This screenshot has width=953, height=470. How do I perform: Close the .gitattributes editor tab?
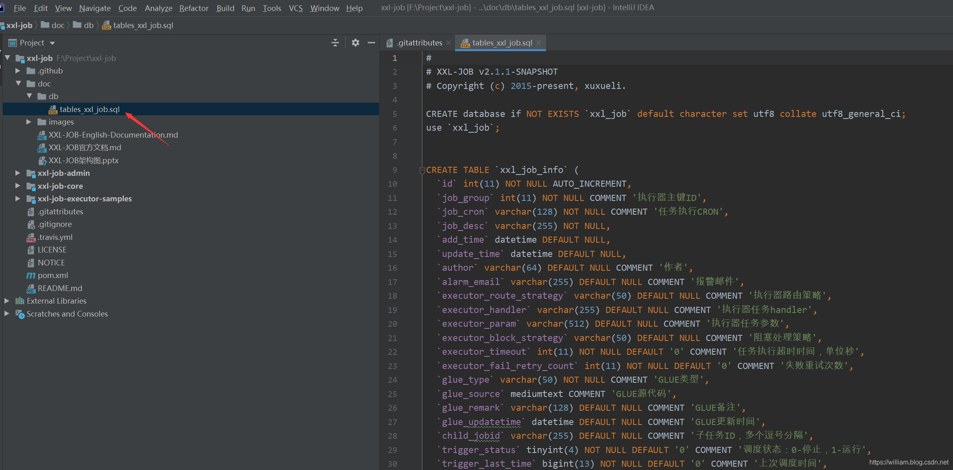coord(448,43)
